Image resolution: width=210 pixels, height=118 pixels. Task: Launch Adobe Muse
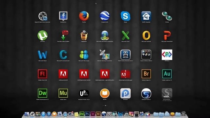coord(63,93)
